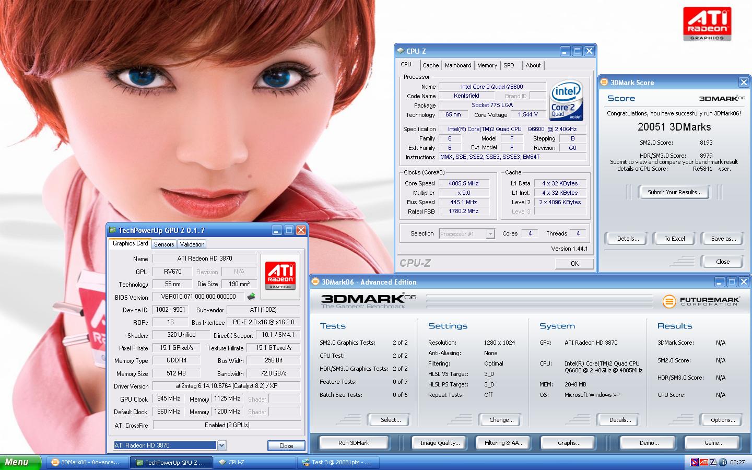This screenshot has height=470, width=752.
Task: Select the Graphics Card tab in GPU-Z
Action: pos(131,243)
